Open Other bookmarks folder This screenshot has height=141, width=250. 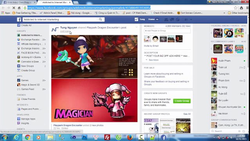238,13
